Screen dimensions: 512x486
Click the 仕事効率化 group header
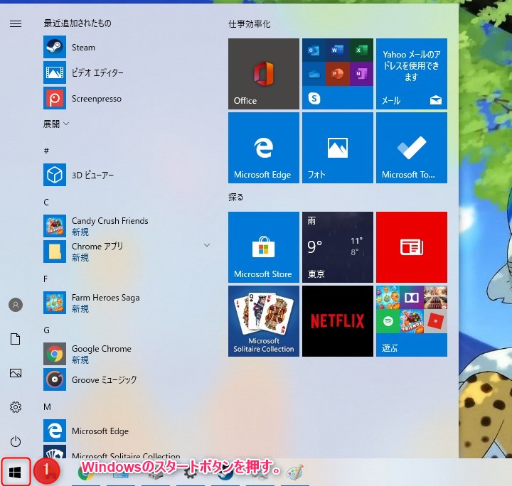coord(250,24)
